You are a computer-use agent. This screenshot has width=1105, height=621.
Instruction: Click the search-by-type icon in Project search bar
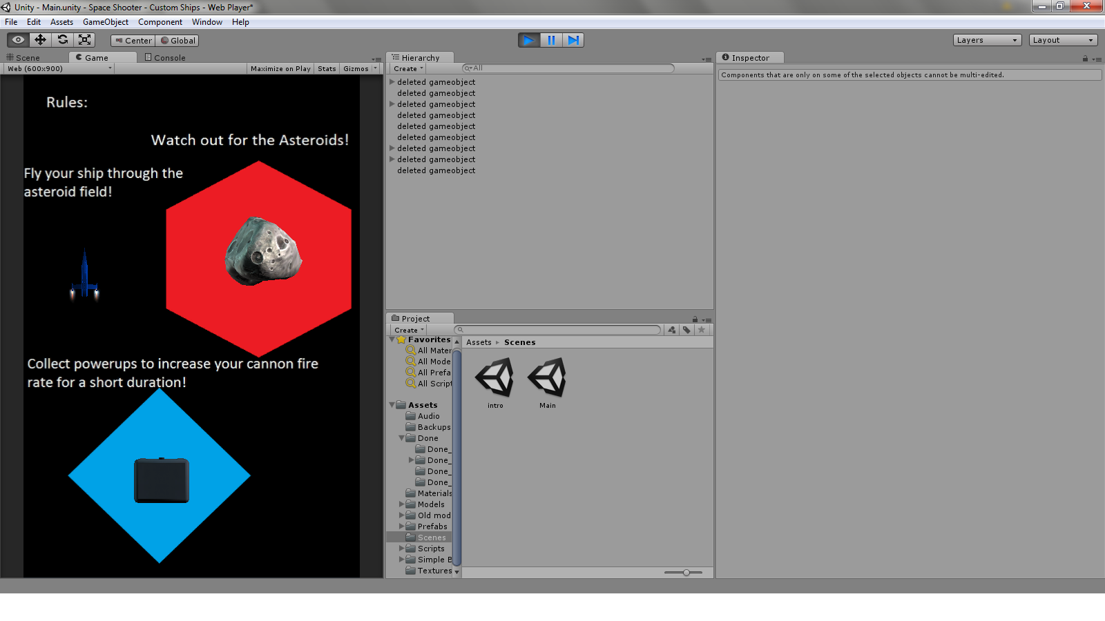[x=671, y=330]
